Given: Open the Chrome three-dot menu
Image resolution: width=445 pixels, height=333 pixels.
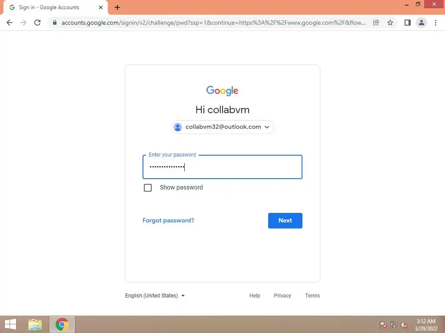Looking at the screenshot, I should coord(435,23).
